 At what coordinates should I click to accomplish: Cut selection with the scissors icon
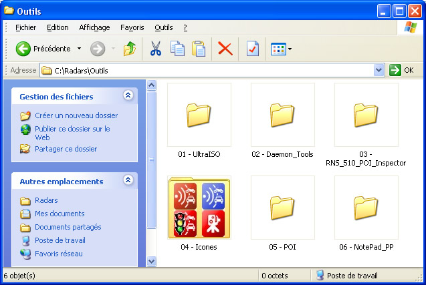(x=156, y=49)
